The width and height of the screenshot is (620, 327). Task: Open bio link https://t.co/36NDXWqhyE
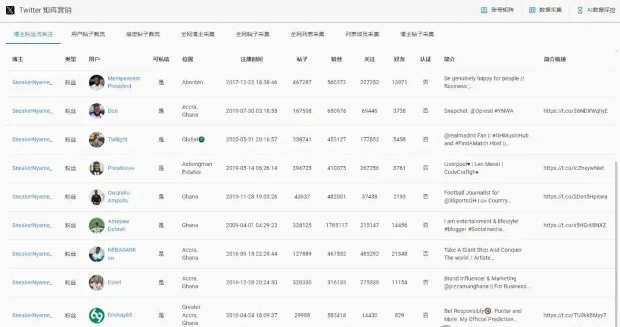(576, 111)
